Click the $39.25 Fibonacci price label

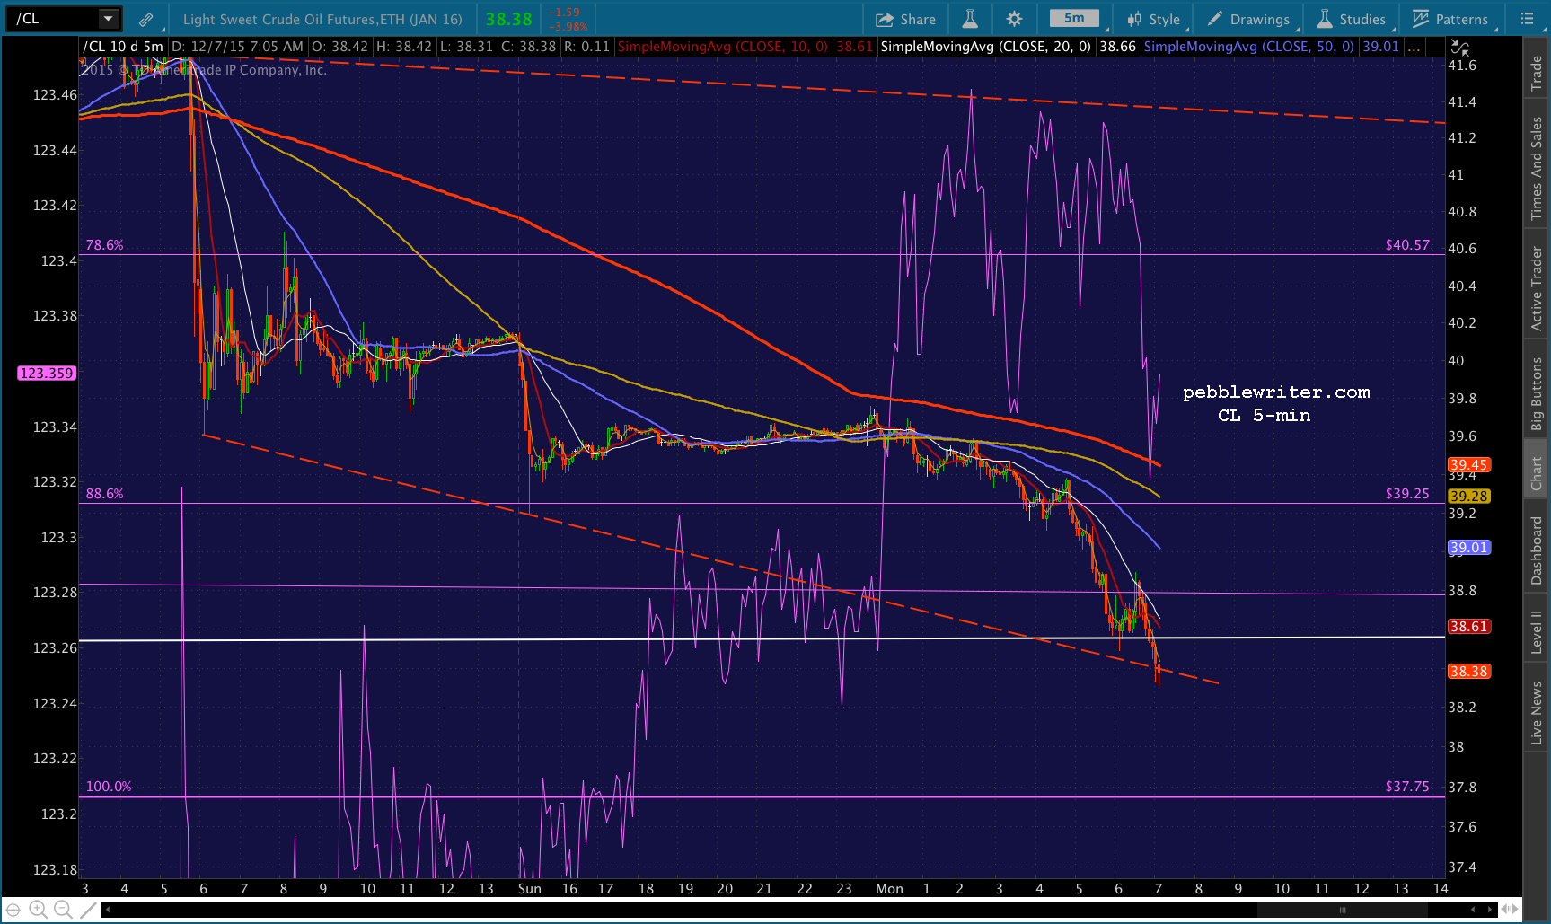pyautogui.click(x=1407, y=494)
